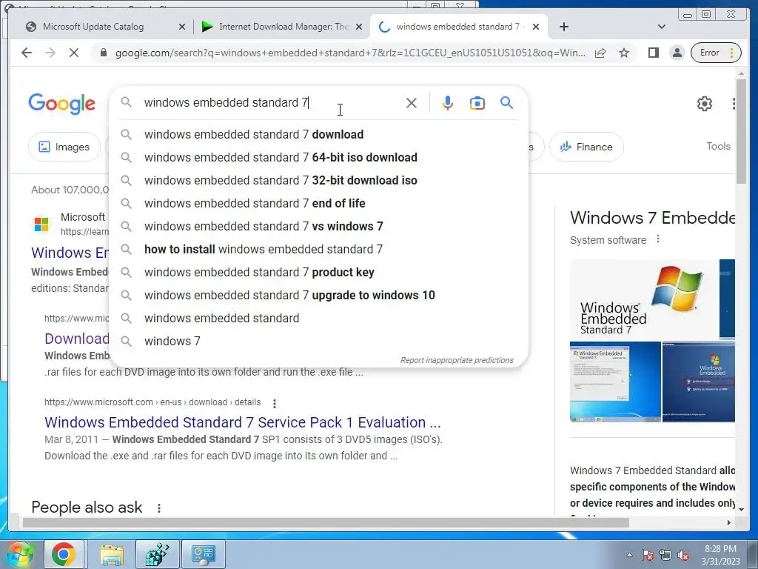Open a new tab with the plus button
The width and height of the screenshot is (758, 569).
point(563,27)
